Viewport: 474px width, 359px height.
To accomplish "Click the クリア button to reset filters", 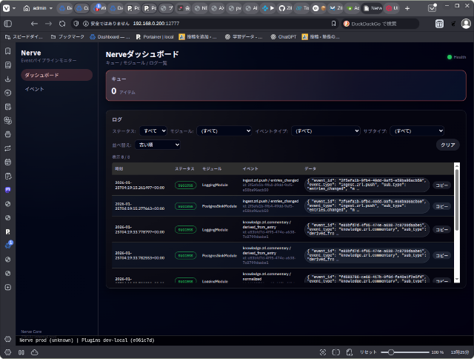I will coord(448,145).
